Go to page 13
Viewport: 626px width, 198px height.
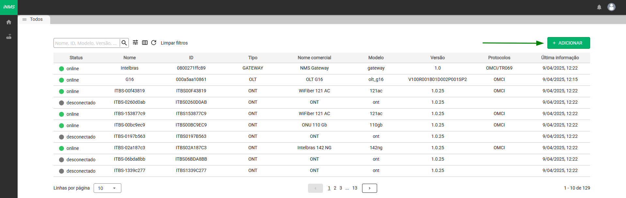(x=355, y=188)
